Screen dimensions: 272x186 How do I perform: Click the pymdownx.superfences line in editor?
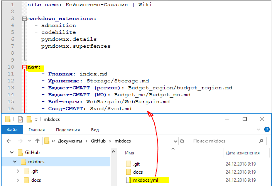click(x=76, y=47)
